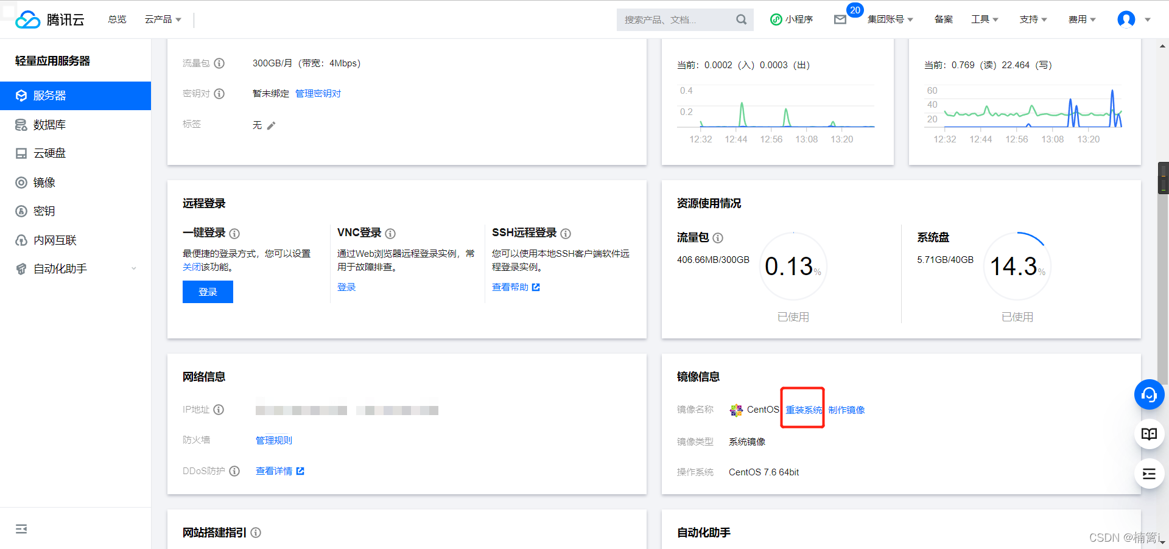Click the 重装系统 link
Viewport: 1169px width, 549px height.
[803, 410]
